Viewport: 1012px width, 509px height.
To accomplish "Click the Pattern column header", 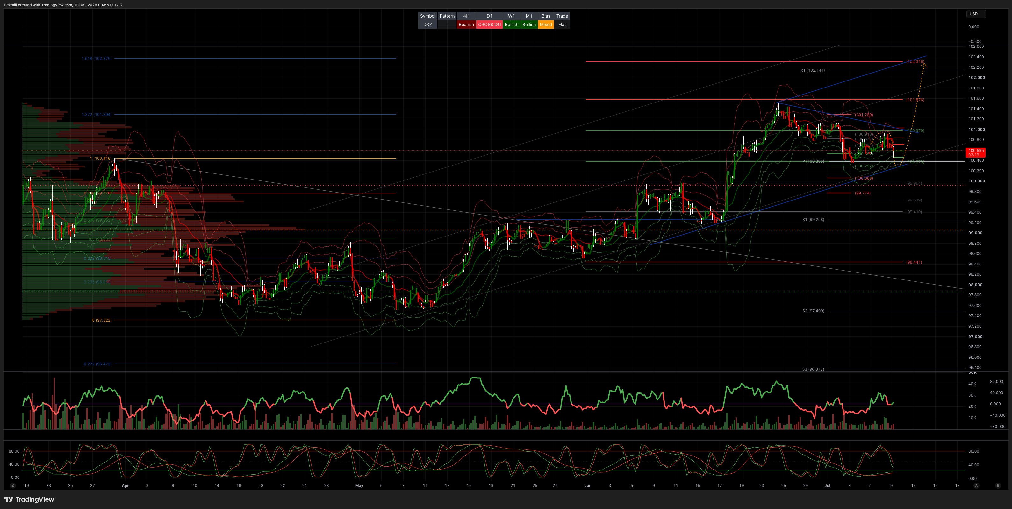I will click(x=447, y=16).
